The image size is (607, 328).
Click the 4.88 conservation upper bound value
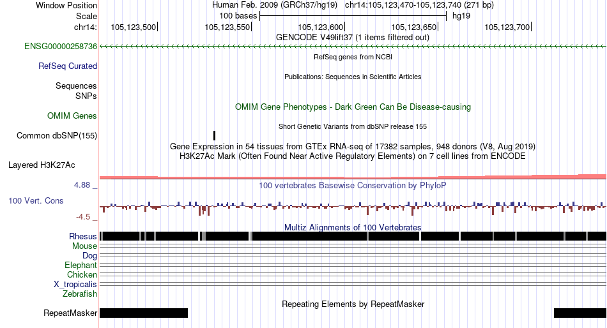pos(82,185)
